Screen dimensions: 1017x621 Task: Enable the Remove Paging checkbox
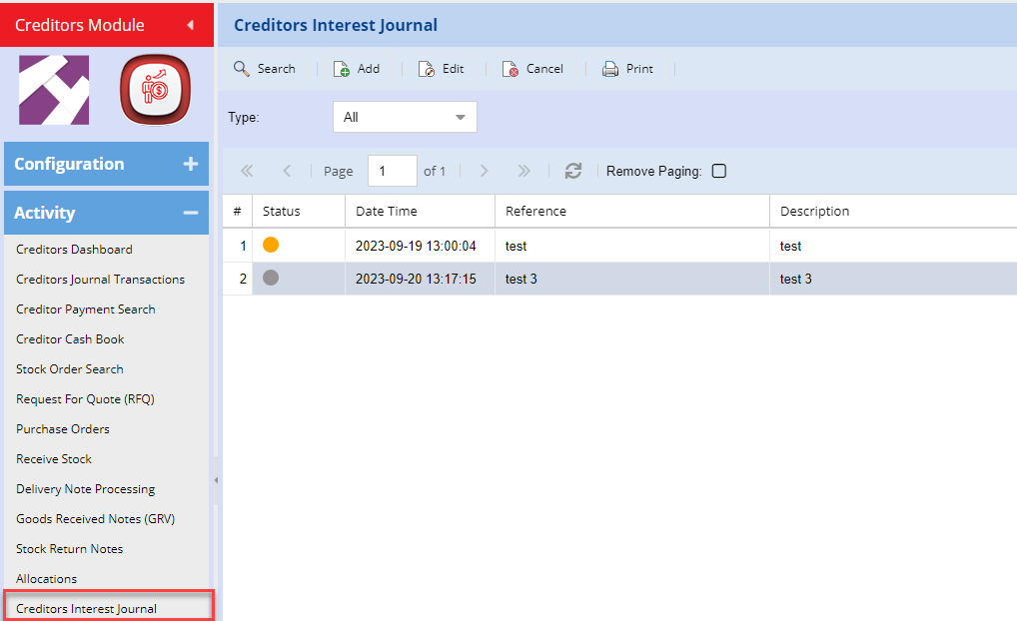point(718,171)
